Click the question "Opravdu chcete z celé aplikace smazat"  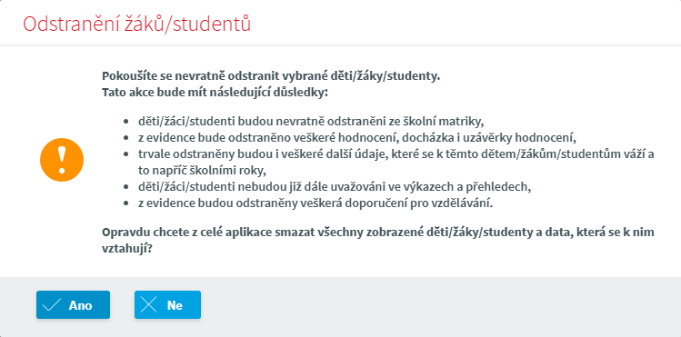point(378,232)
